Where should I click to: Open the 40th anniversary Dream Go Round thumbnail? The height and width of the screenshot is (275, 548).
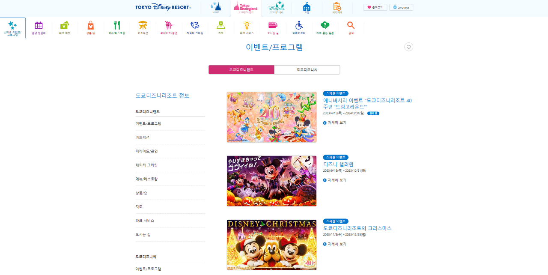pyautogui.click(x=271, y=117)
